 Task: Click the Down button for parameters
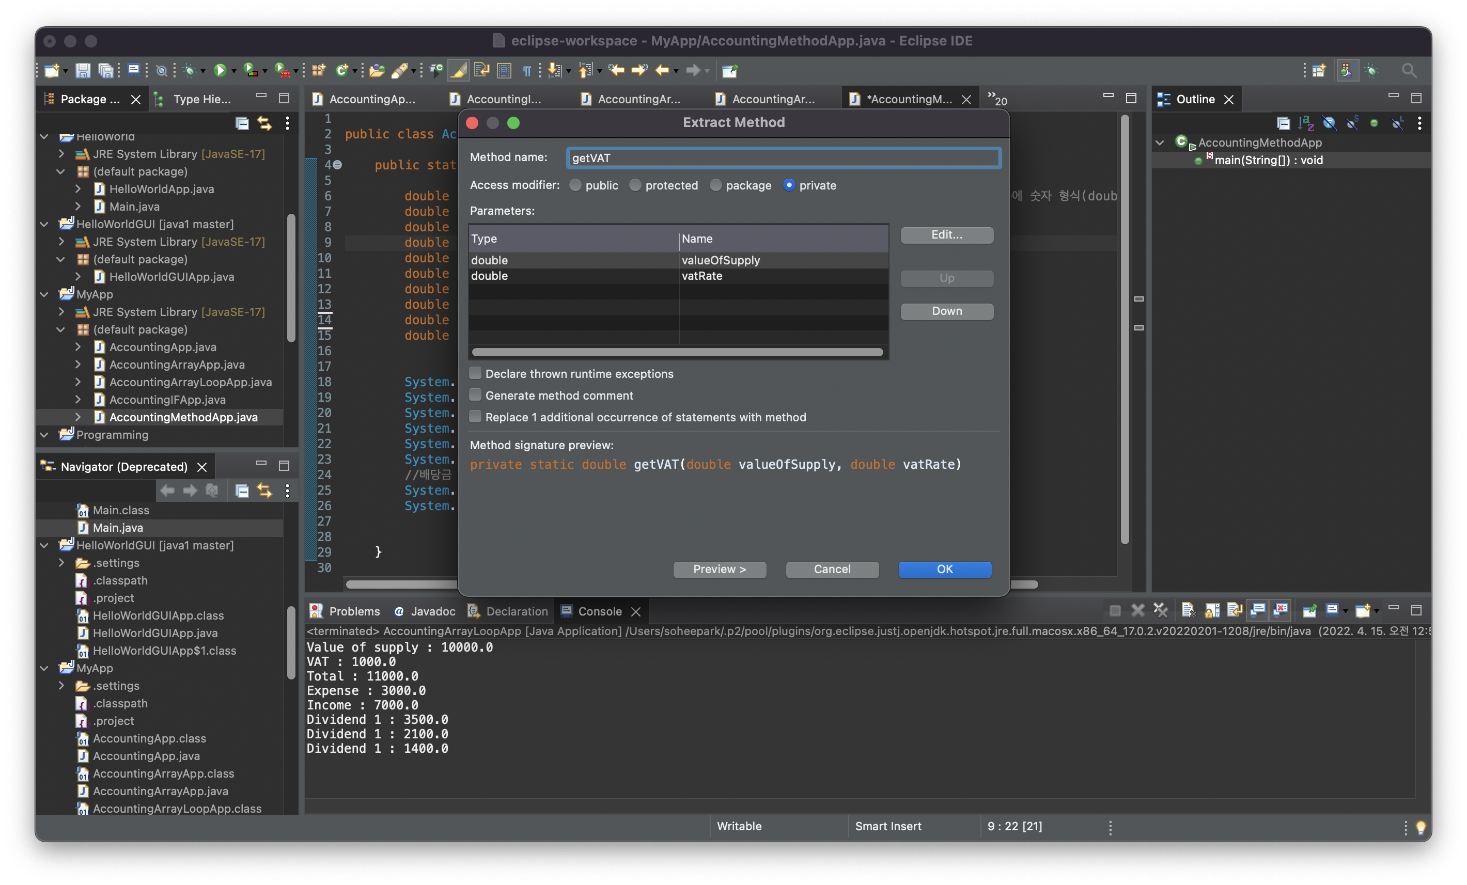point(946,311)
